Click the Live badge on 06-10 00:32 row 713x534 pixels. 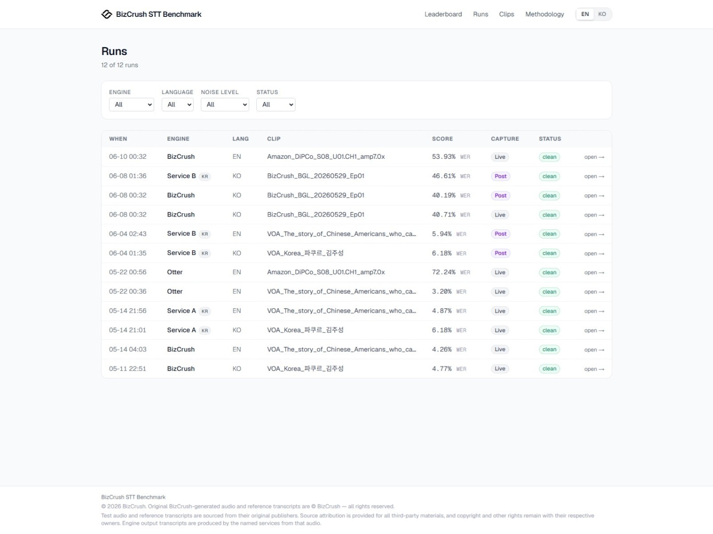tap(500, 157)
